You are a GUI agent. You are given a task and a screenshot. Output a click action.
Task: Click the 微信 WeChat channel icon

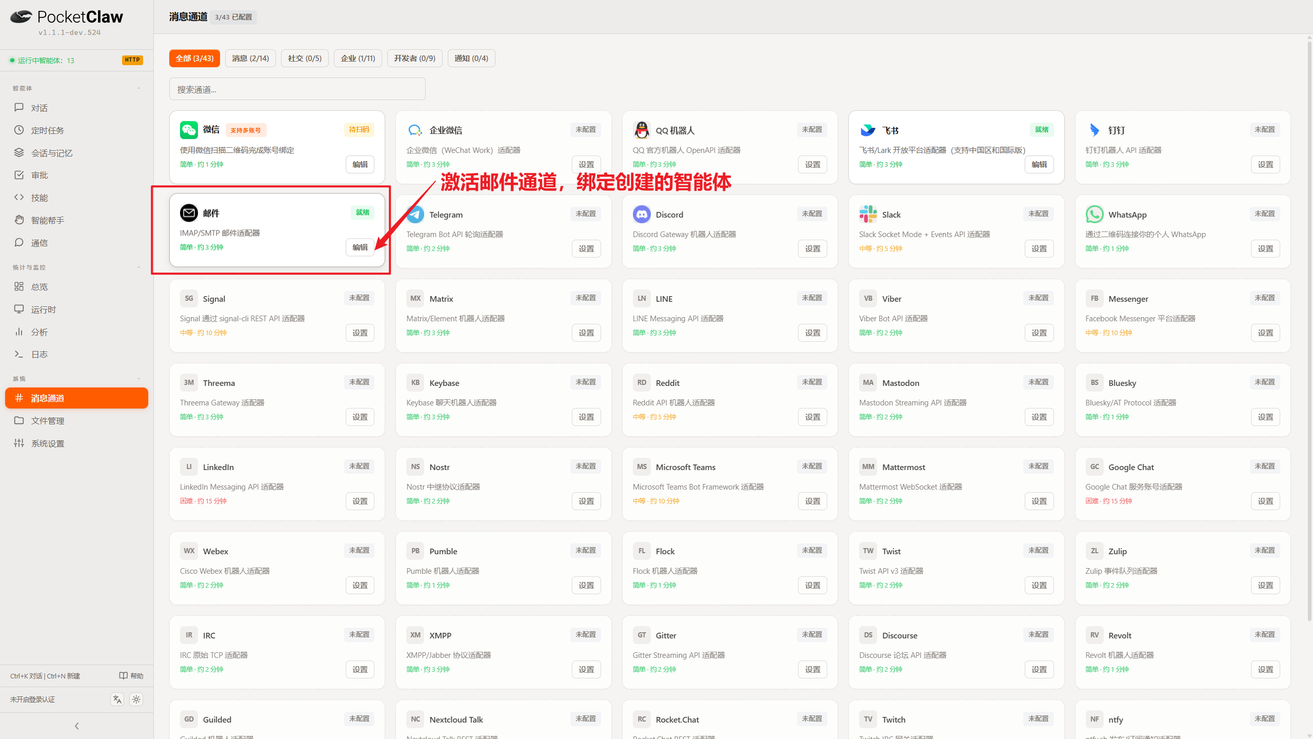pyautogui.click(x=189, y=130)
